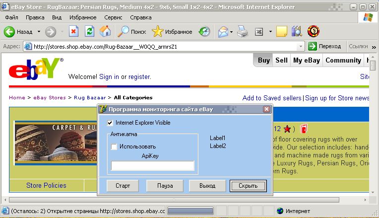This screenshot has width=379, height=218.
Task: Open the Сервис menu
Action: point(113,17)
